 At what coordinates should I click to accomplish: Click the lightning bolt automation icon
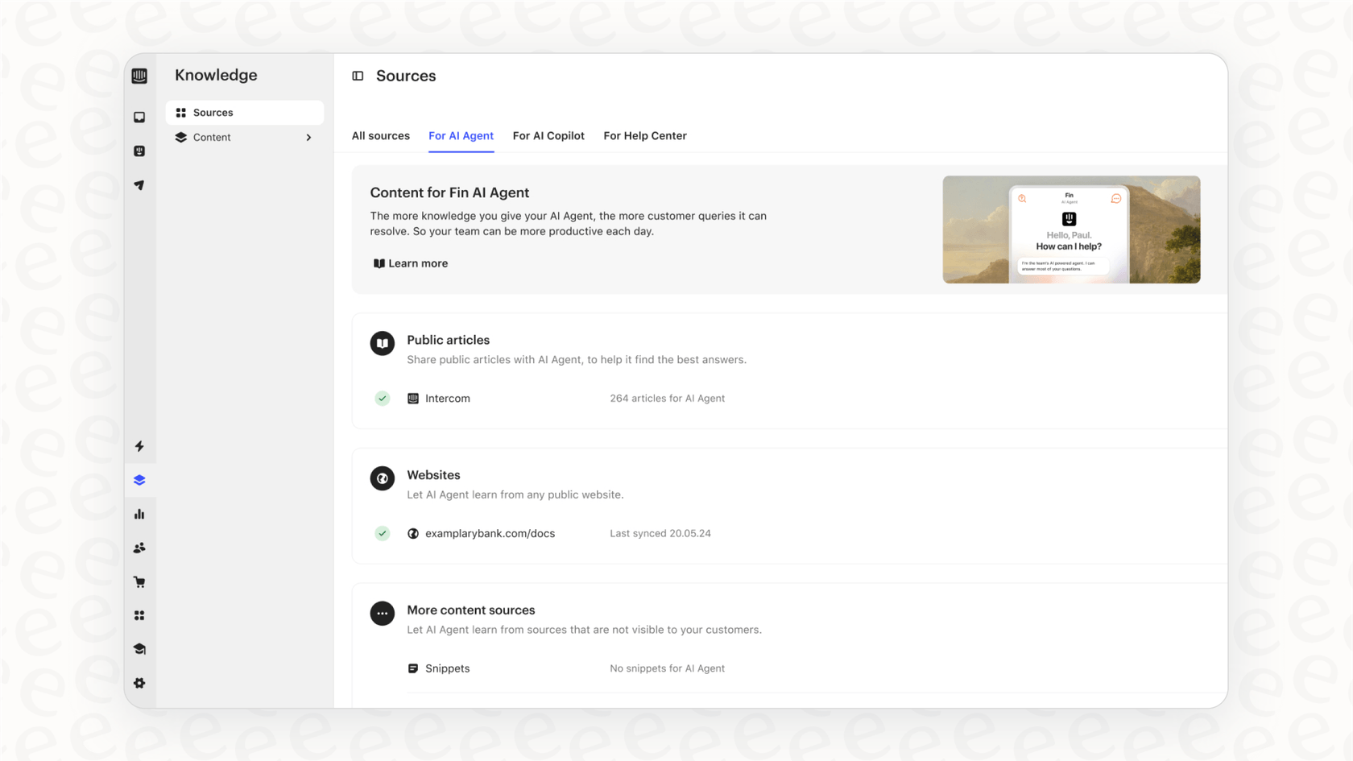(139, 446)
